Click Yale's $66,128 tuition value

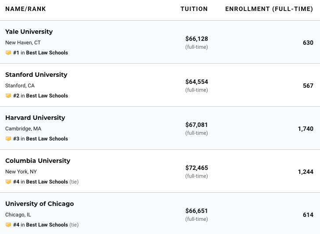[x=197, y=39]
